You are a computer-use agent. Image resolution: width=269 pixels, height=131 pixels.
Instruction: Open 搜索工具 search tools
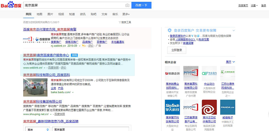pyautogui.click(x=126, y=22)
